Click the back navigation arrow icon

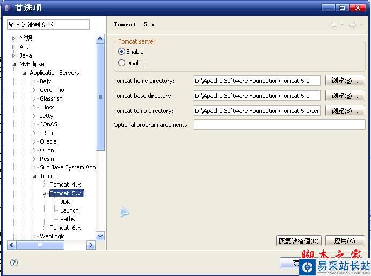click(333, 25)
